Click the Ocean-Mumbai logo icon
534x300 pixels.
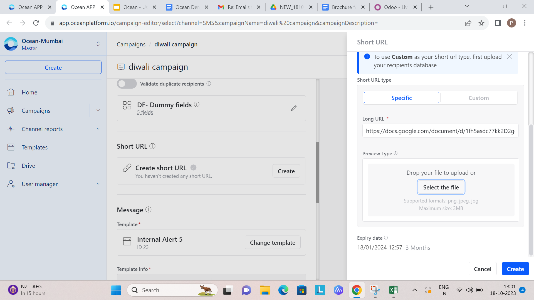click(x=11, y=44)
